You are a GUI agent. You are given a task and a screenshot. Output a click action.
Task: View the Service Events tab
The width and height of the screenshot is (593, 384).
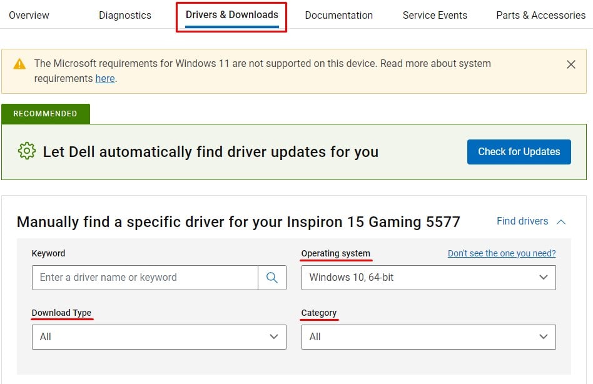pos(435,15)
